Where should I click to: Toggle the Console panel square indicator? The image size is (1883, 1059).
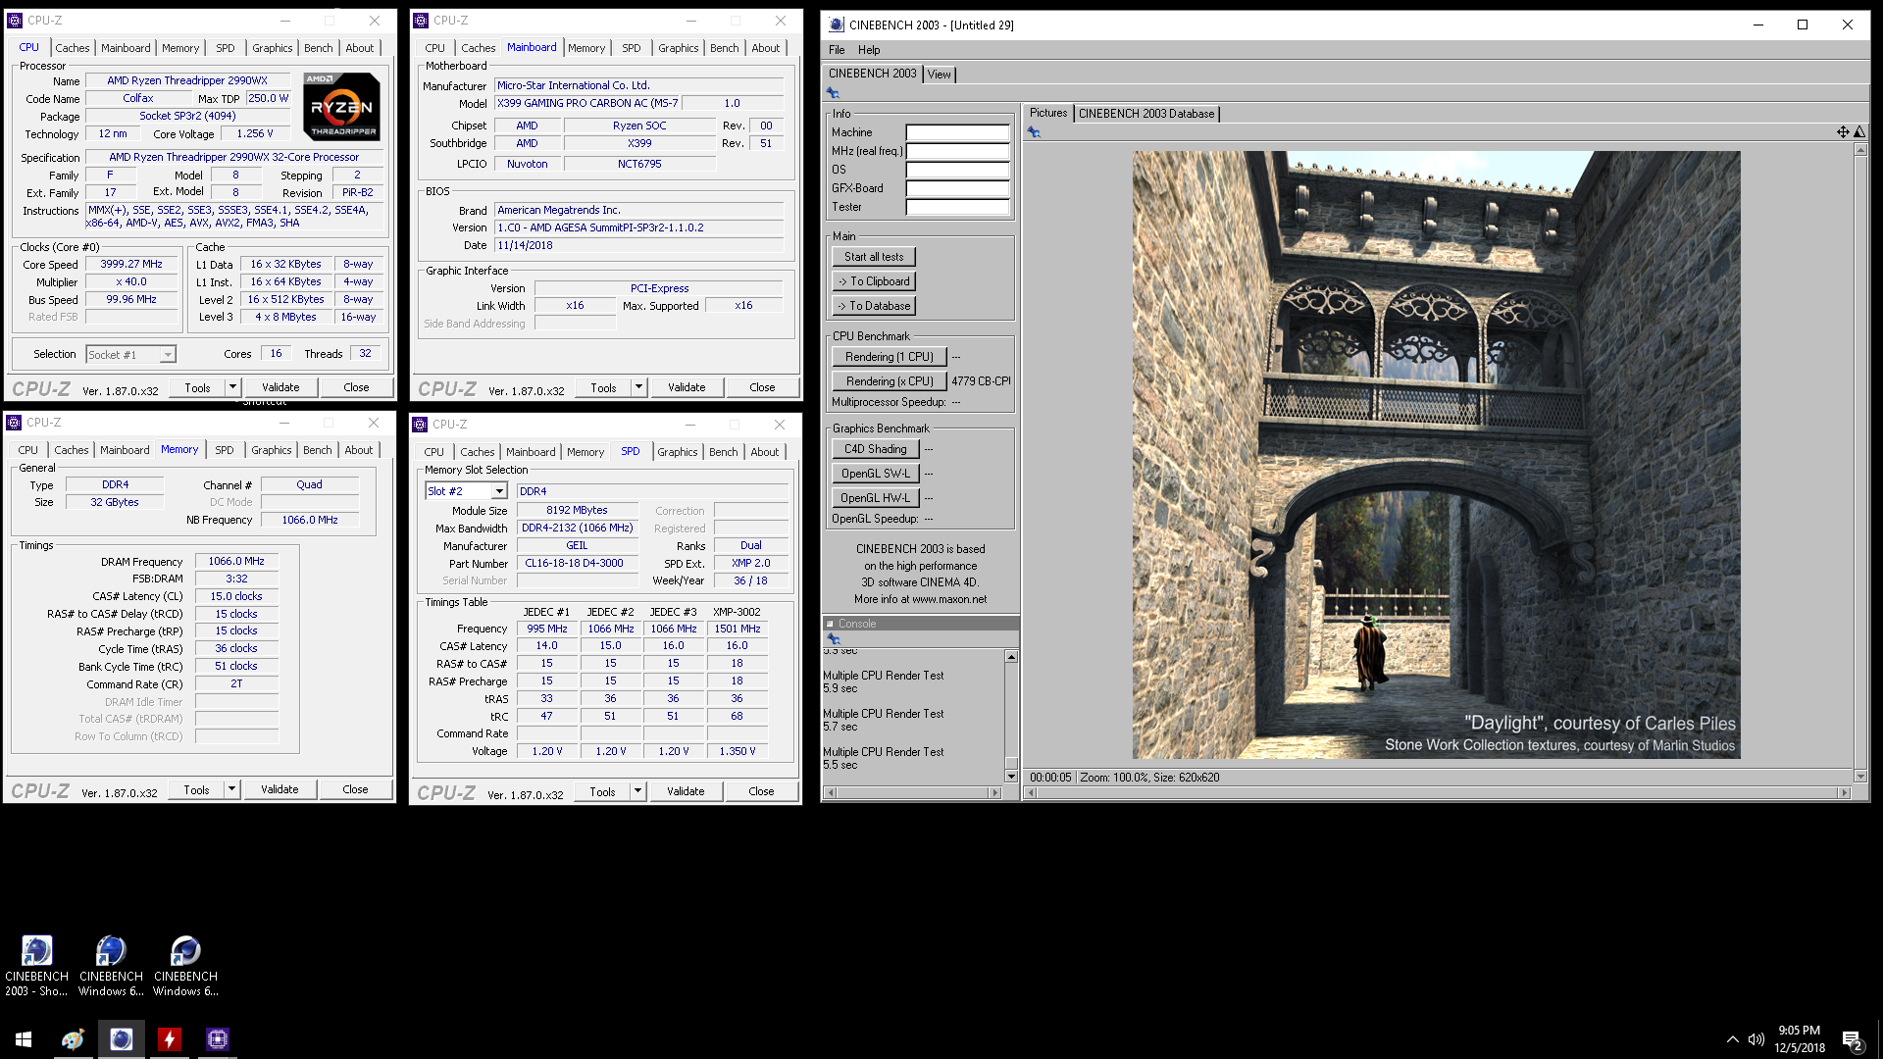[x=830, y=624]
